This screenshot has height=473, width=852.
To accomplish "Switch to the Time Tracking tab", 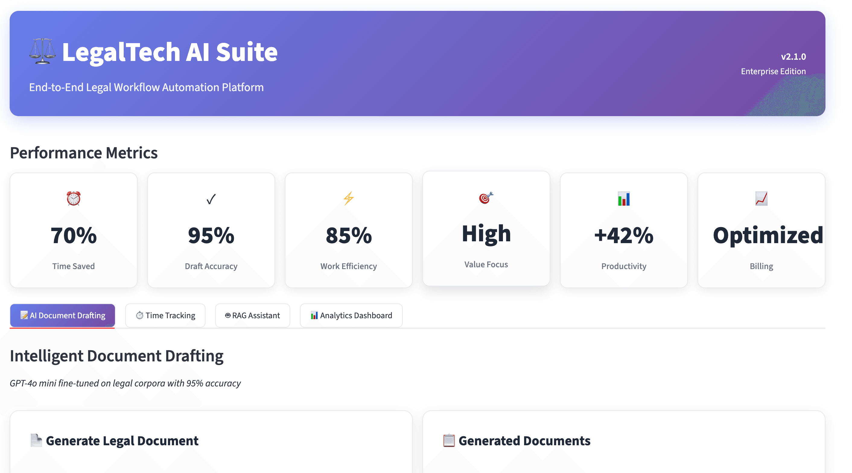I will click(165, 315).
